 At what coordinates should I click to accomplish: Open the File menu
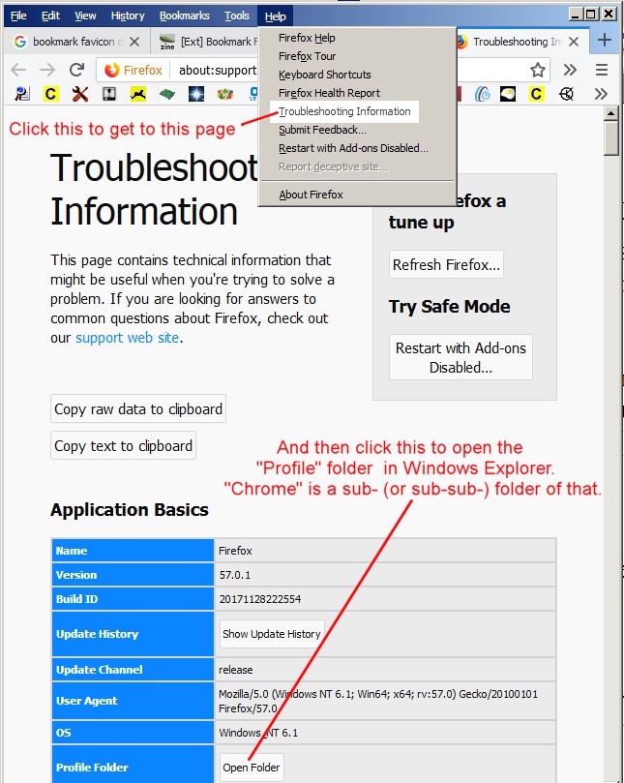click(18, 16)
